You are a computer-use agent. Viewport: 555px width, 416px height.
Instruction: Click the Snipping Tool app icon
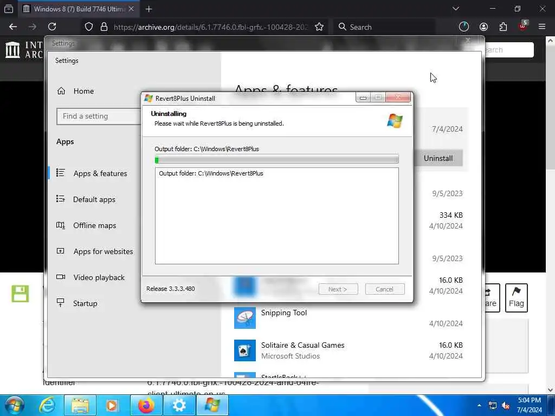[x=245, y=317]
